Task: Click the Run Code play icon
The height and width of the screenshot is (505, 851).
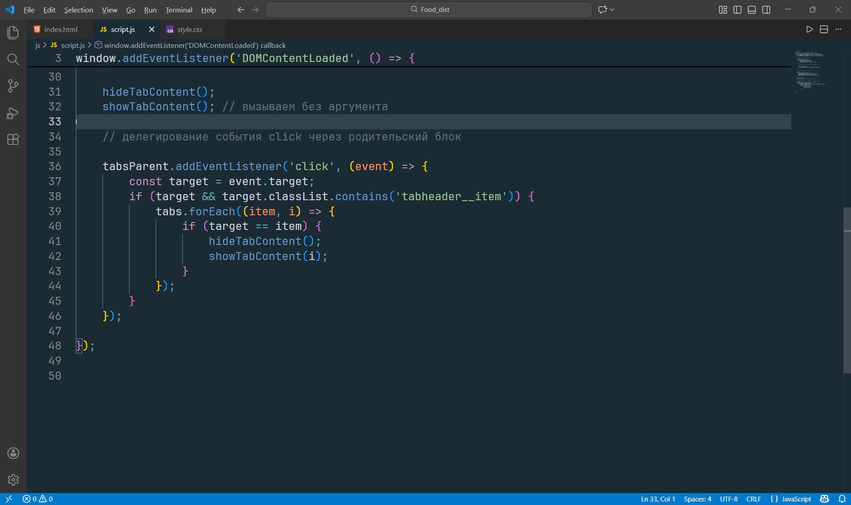Action: [809, 29]
